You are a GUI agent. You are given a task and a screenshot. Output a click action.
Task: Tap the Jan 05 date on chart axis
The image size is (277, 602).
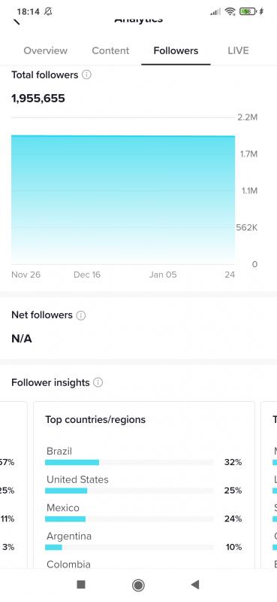(163, 275)
